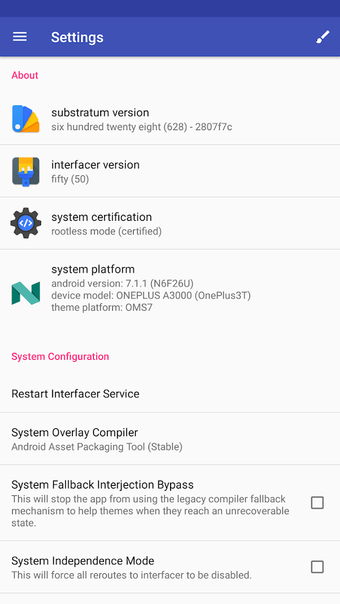Enable System Fallback Interjection Bypass checkbox

tap(317, 503)
